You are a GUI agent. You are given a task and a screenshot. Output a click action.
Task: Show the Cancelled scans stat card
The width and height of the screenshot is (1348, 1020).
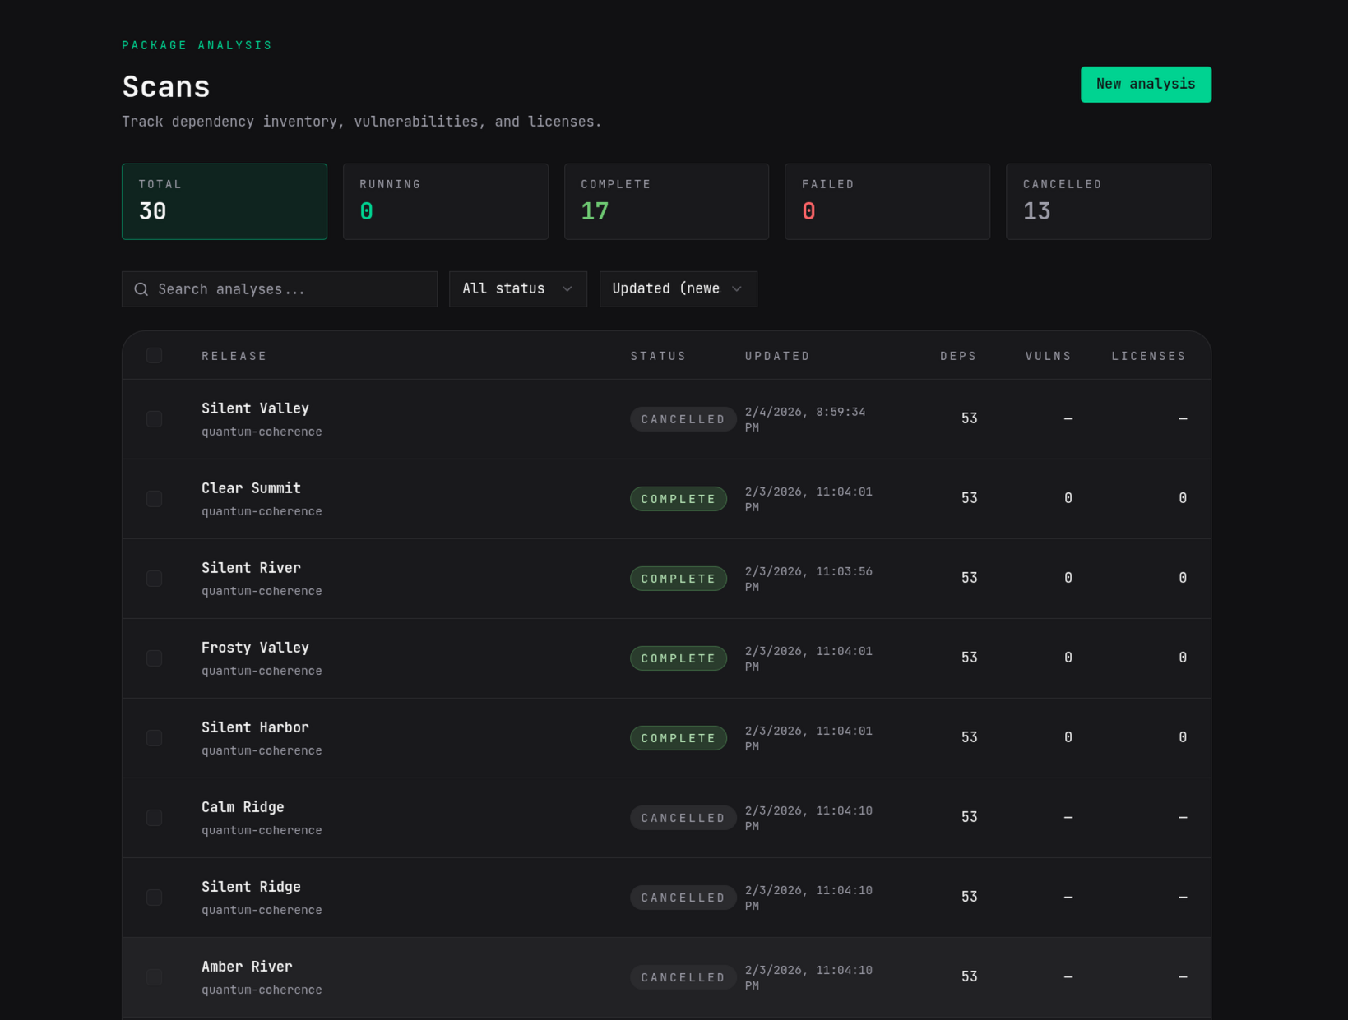coord(1108,201)
